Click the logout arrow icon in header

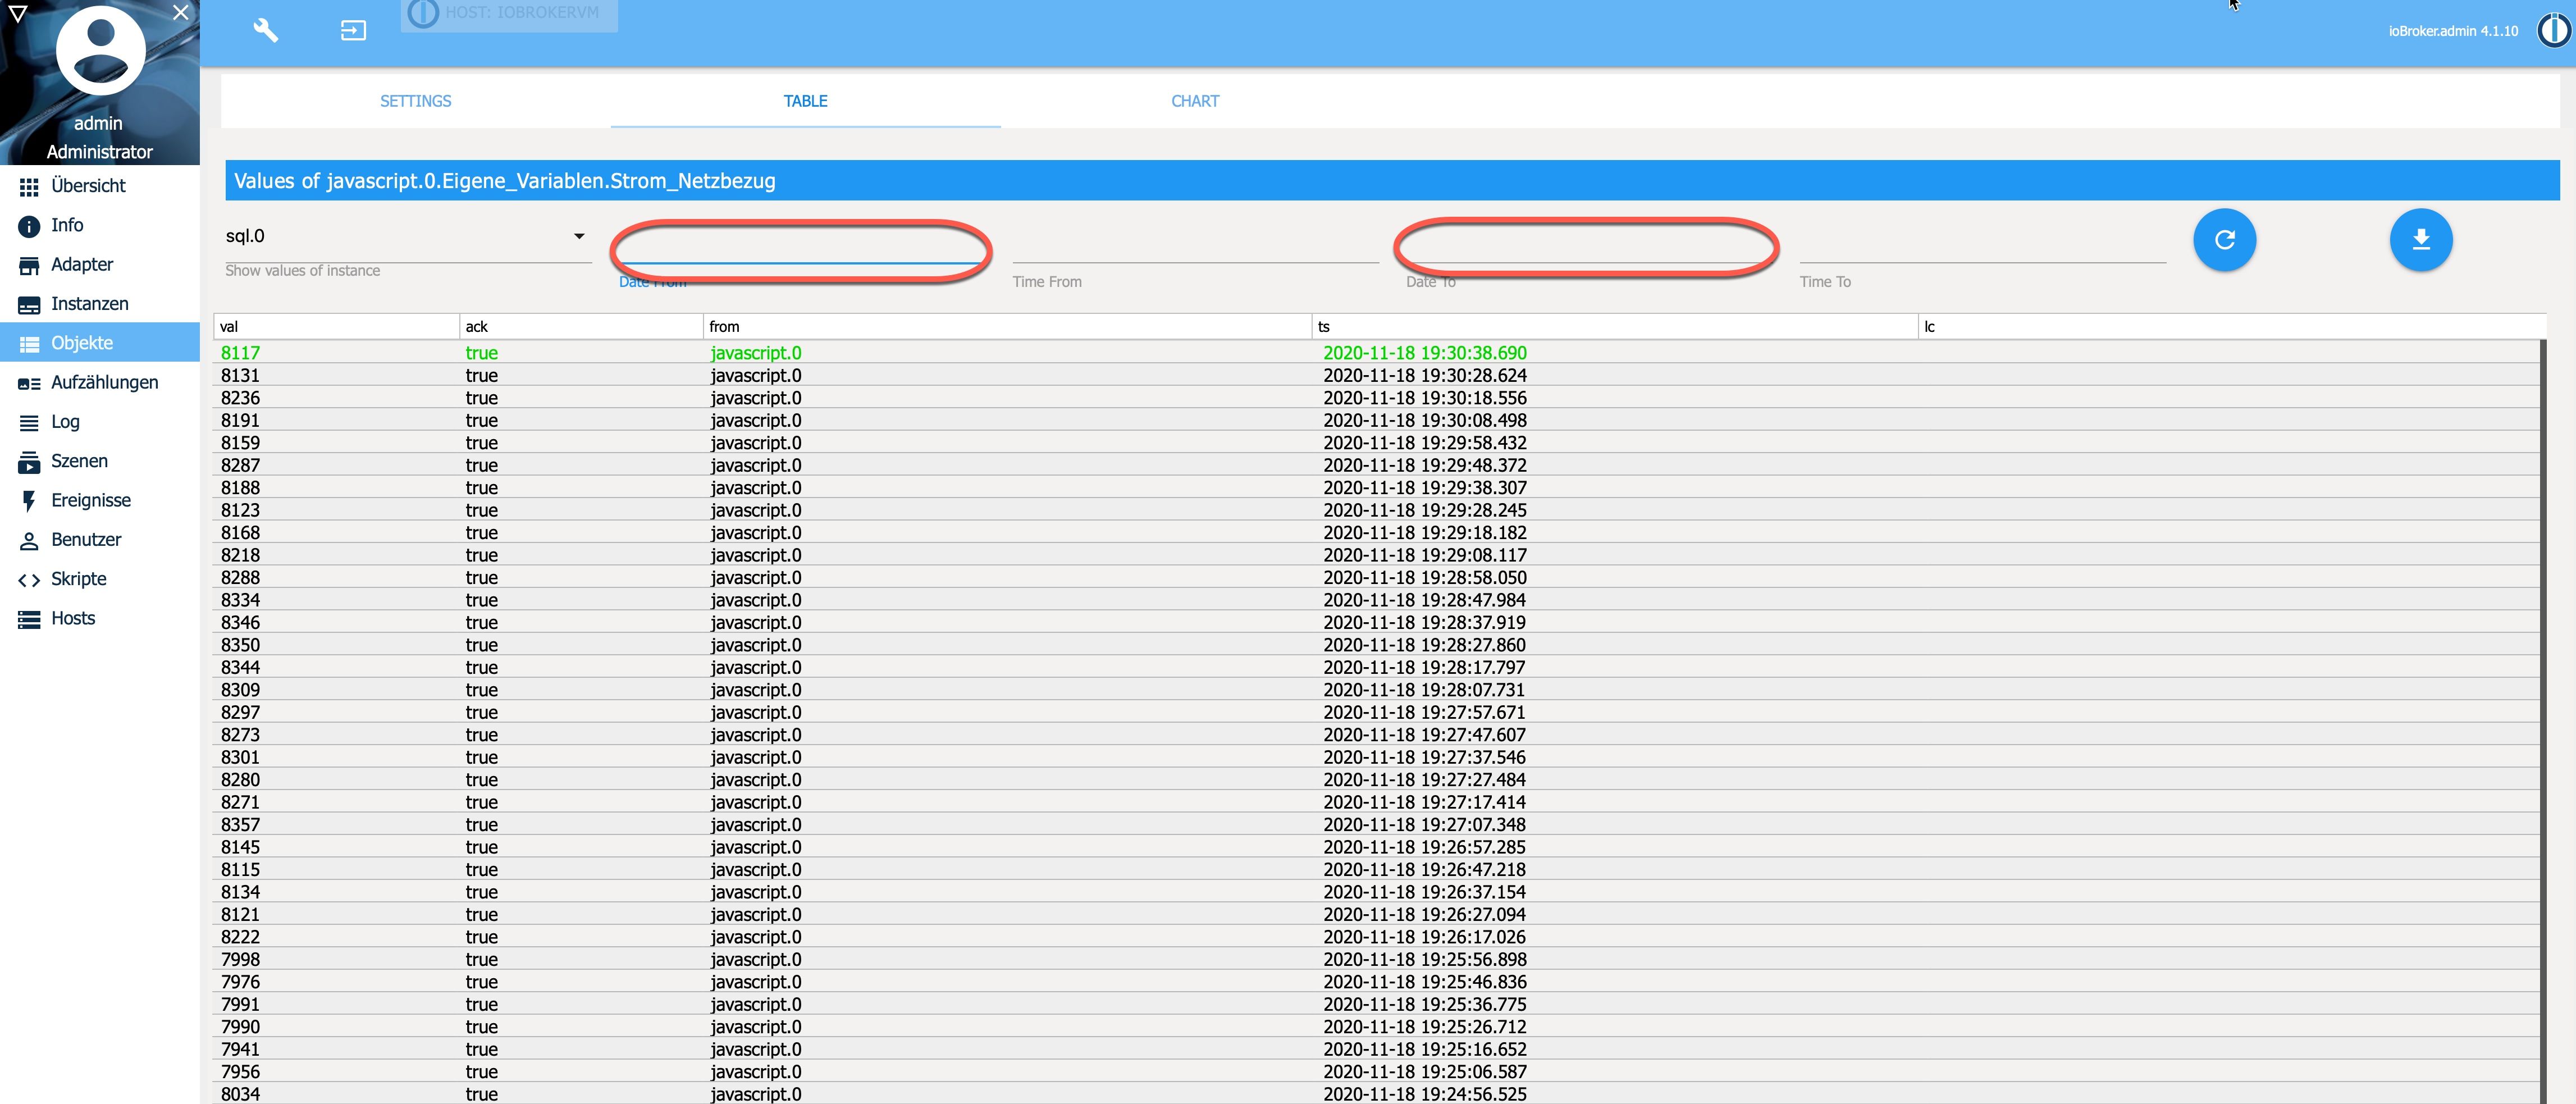(353, 31)
